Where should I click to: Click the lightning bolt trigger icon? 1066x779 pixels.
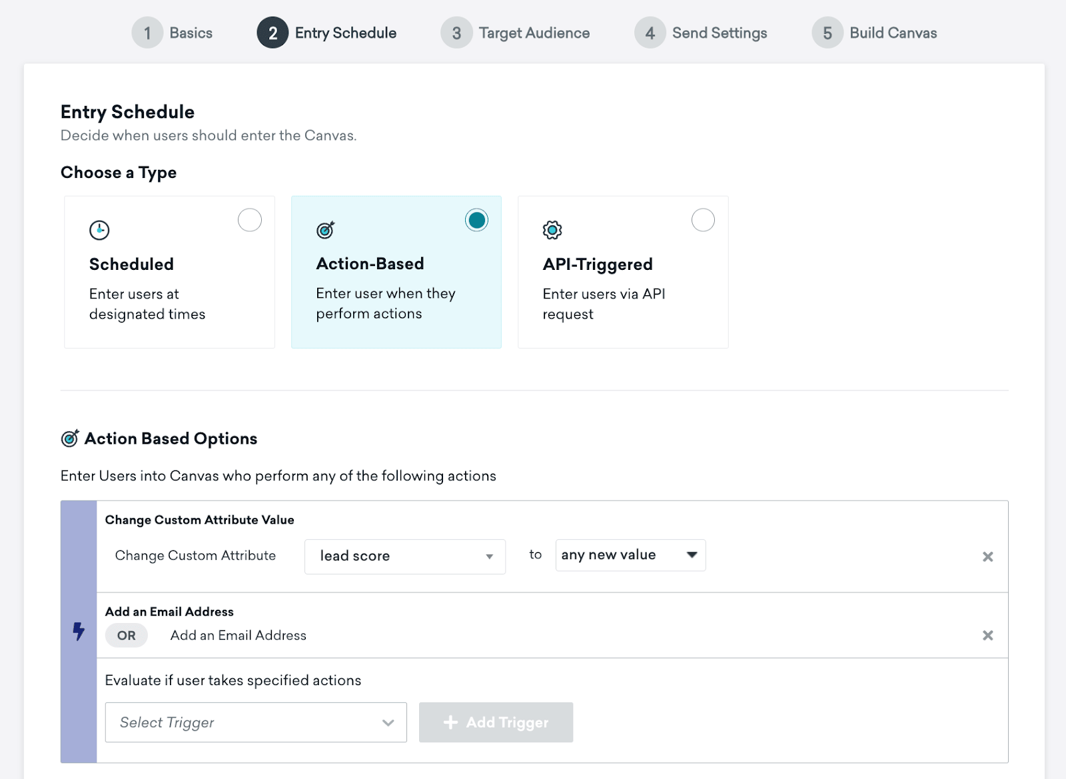point(79,631)
